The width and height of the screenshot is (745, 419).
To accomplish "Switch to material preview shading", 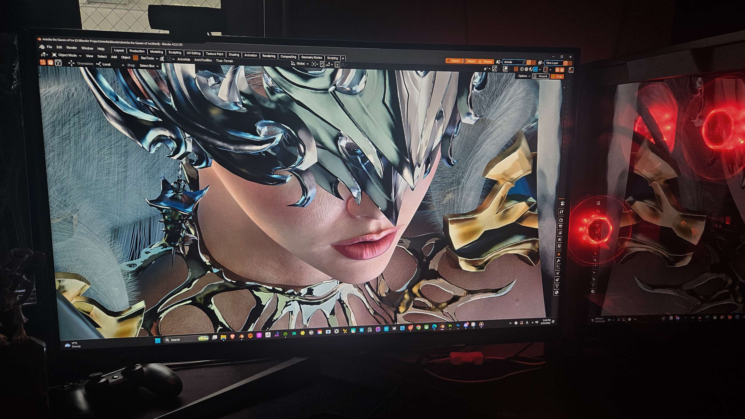I will (x=531, y=69).
